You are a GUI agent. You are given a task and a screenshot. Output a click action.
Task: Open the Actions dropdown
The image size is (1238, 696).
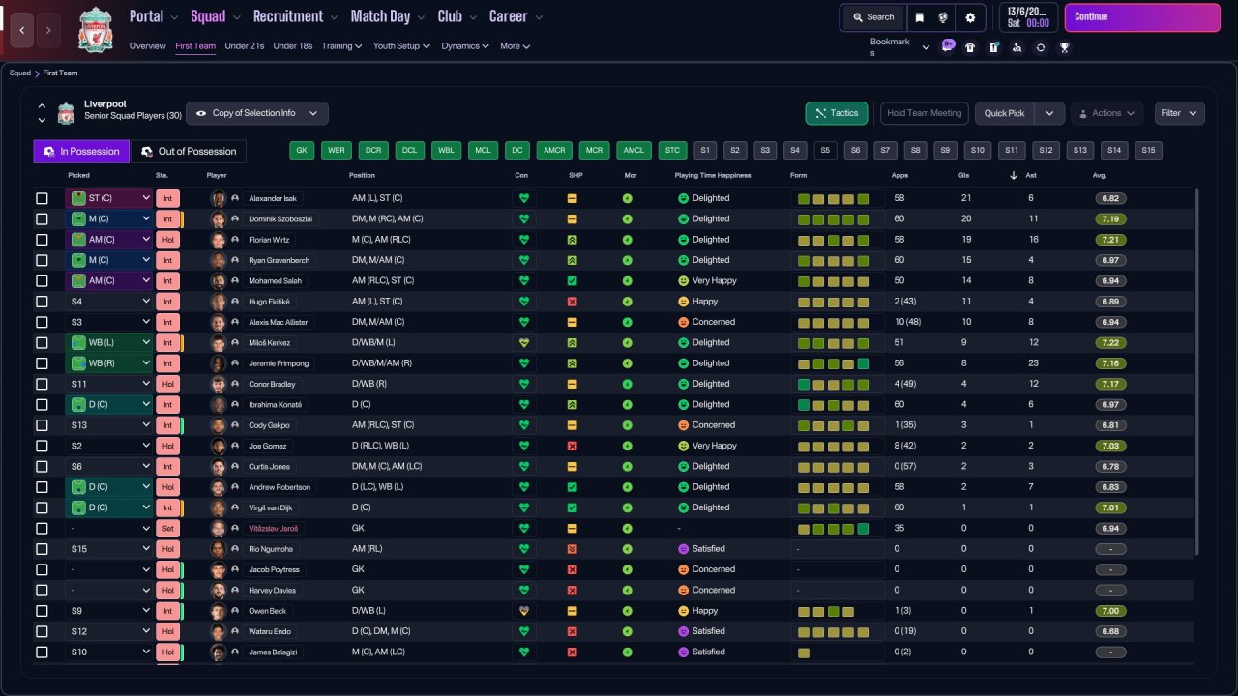pyautogui.click(x=1106, y=113)
